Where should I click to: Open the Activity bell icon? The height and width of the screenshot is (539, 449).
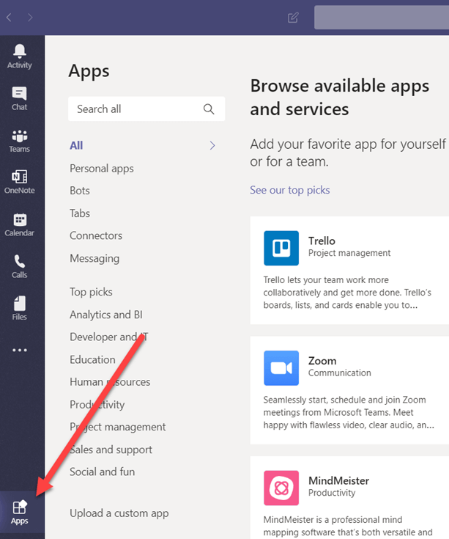coord(20,56)
